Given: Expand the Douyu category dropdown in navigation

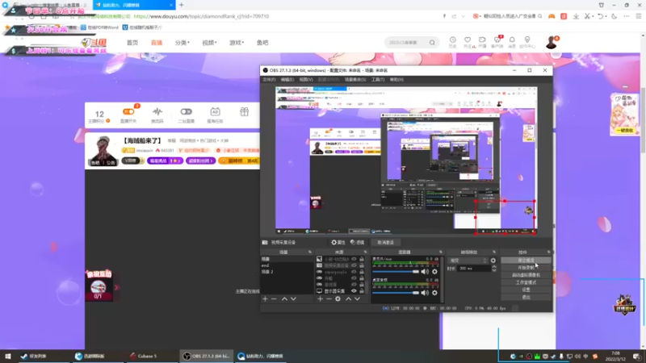Looking at the screenshot, I should click(182, 43).
